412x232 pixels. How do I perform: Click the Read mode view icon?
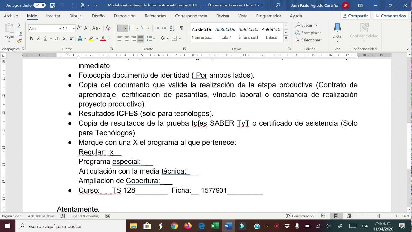pos(323,216)
